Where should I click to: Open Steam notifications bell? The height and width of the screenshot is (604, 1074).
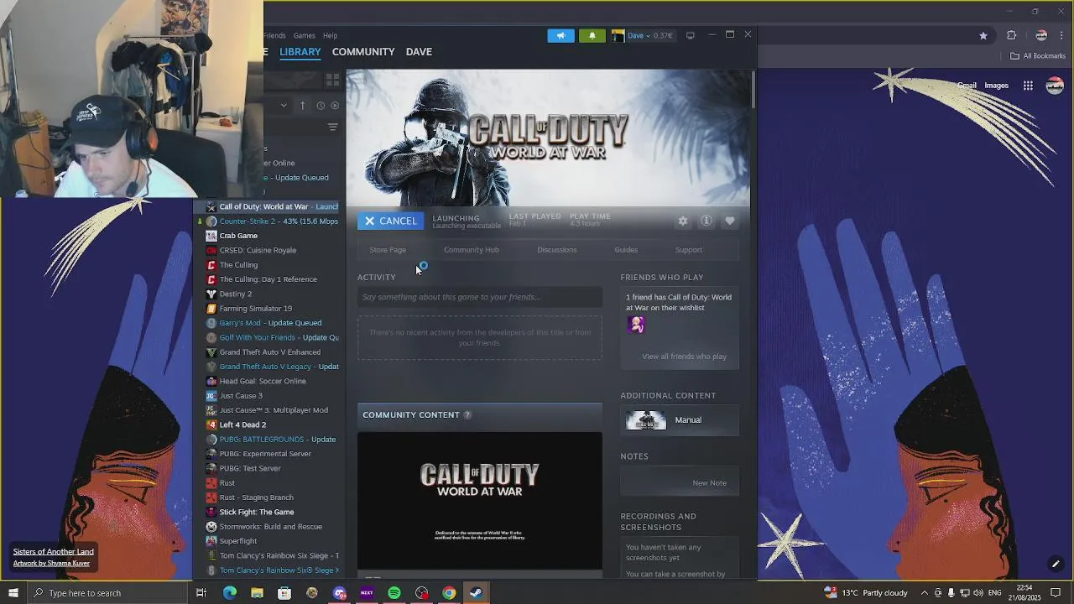tap(592, 35)
